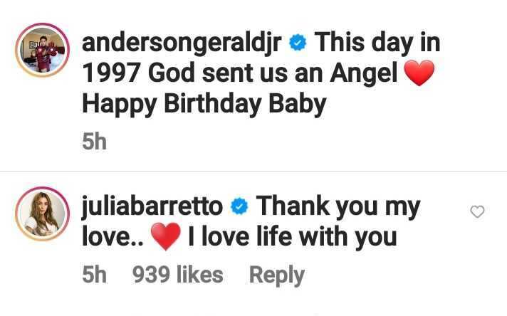507x316 pixels.
Task: Tap Reply under juliabarretto's comment
Action: point(277,275)
